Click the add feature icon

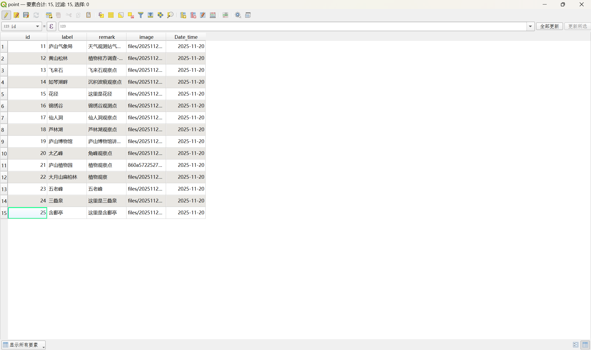point(49,15)
